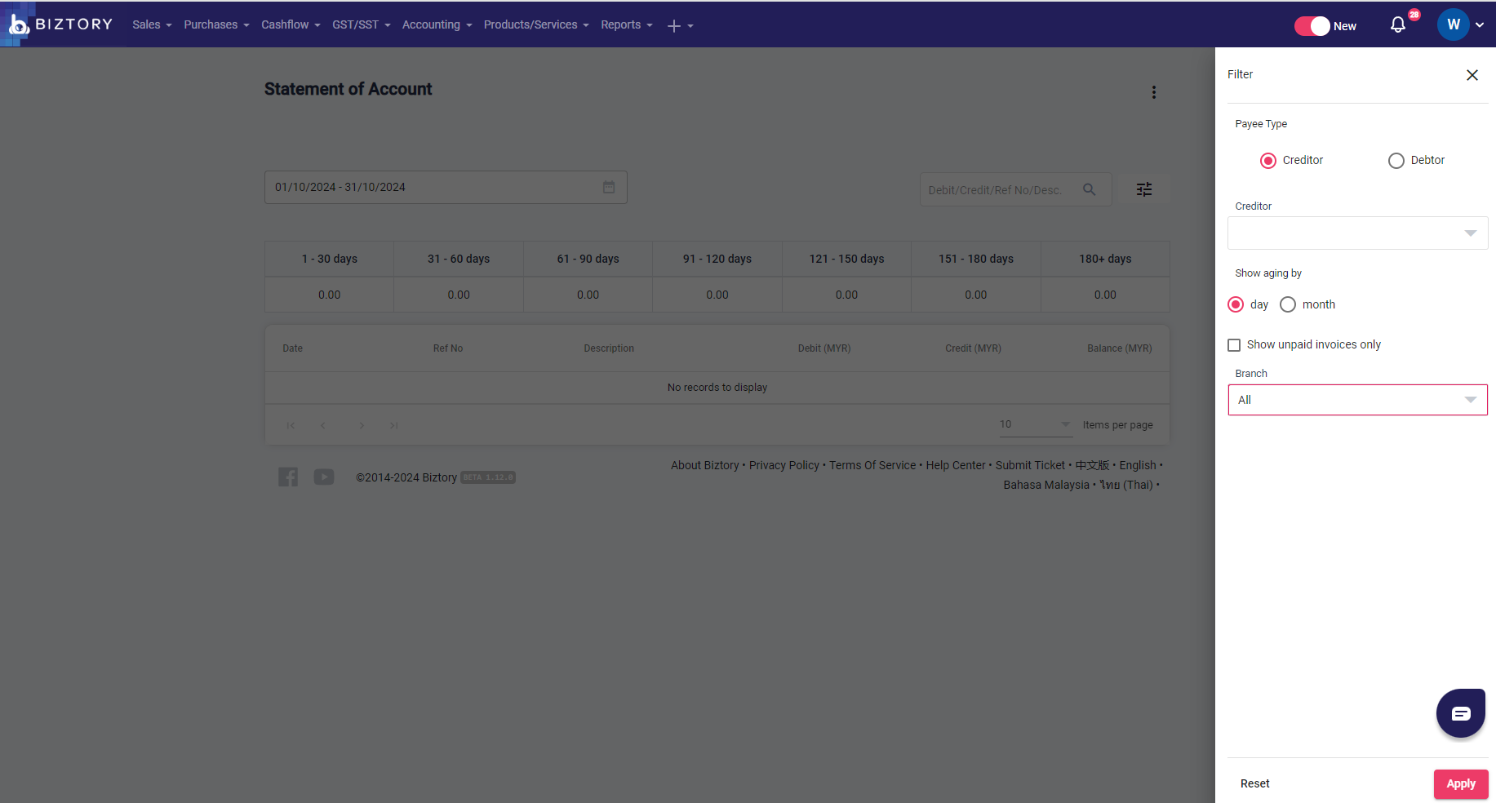This screenshot has height=803, width=1496.
Task: Open the Cashflow menu
Action: pyautogui.click(x=291, y=24)
